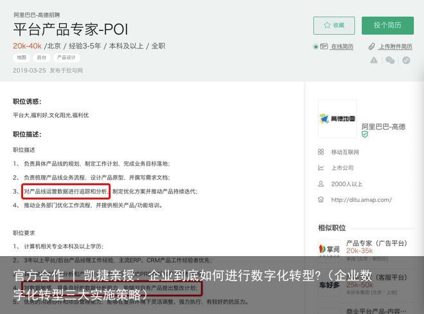Report job with warning triangle icon
The width and height of the screenshot is (424, 314).
click(374, 60)
